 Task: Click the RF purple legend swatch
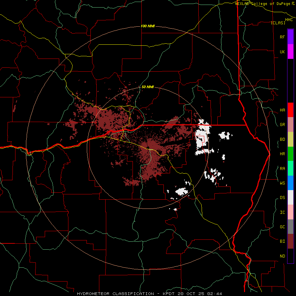coord(290,37)
